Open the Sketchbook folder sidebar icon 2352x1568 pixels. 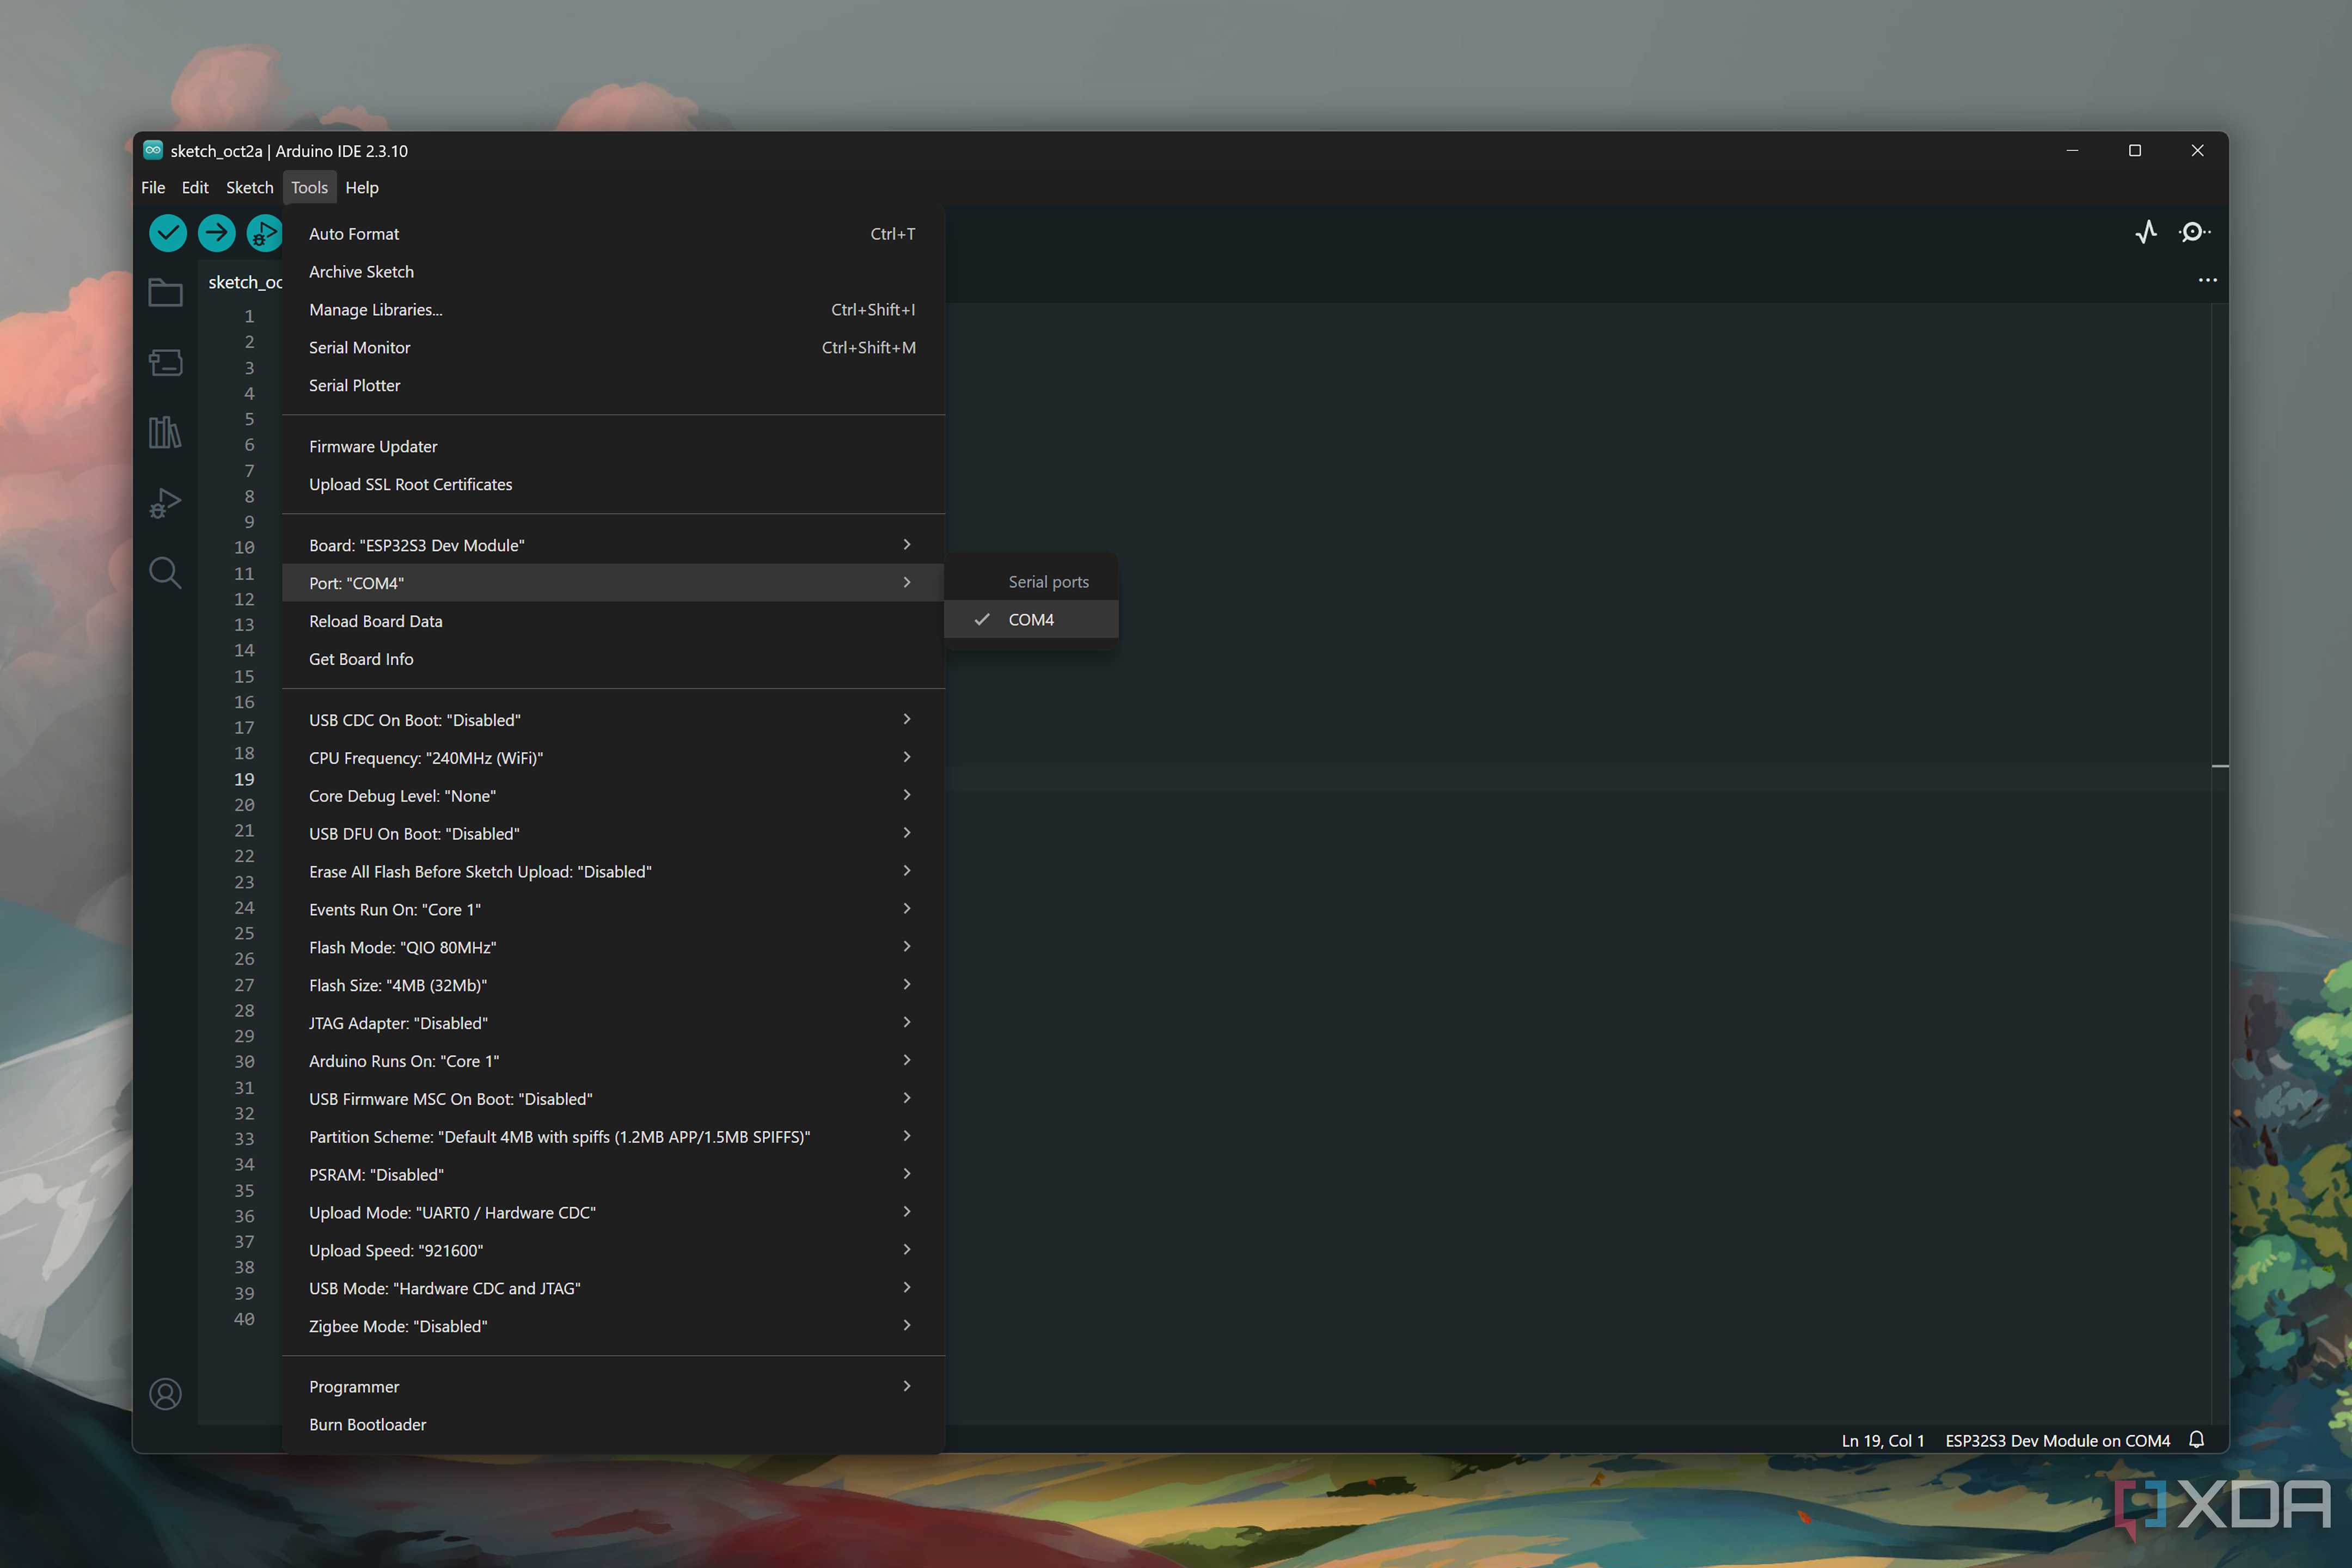click(165, 292)
